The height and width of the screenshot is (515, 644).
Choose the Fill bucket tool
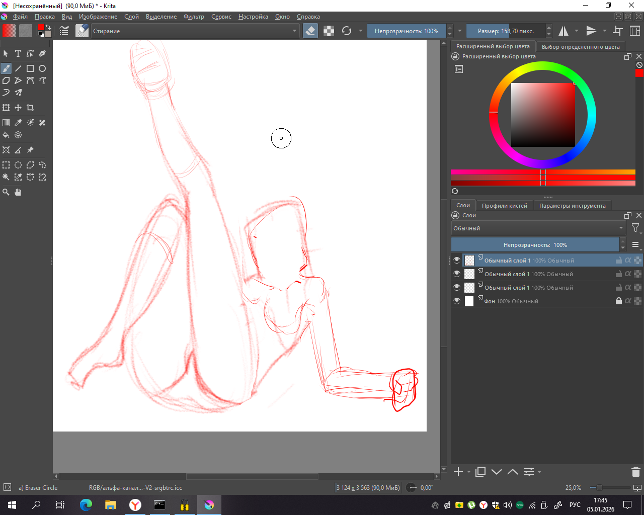point(6,135)
